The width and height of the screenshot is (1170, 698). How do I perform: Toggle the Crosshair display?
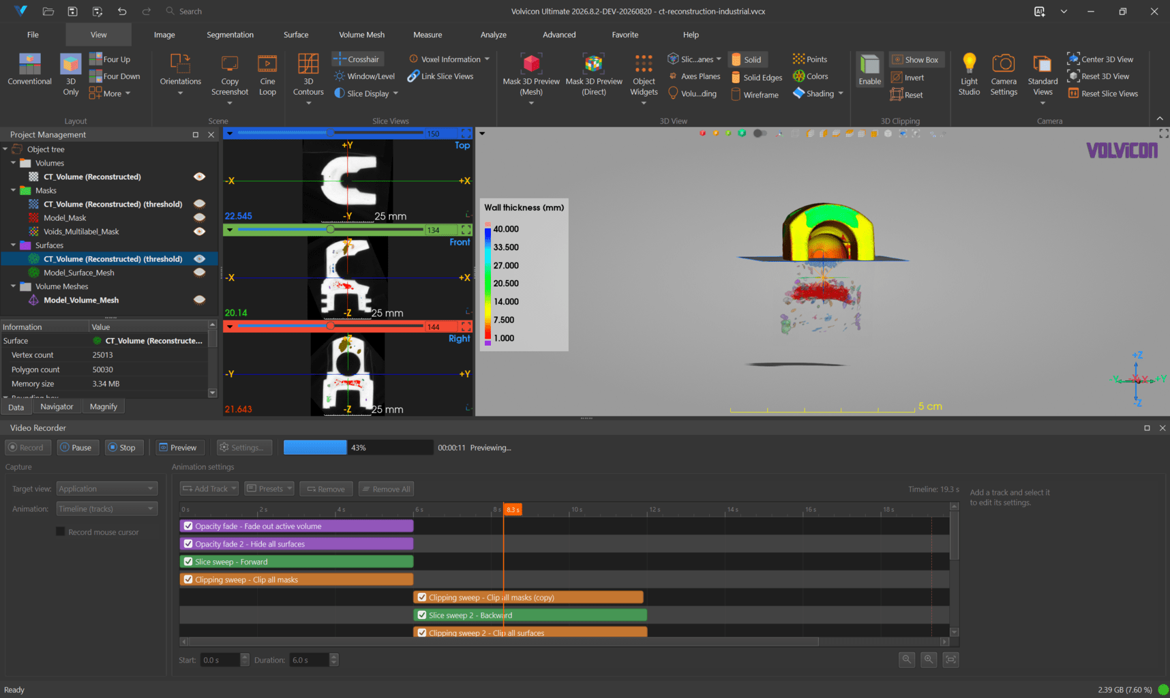click(x=357, y=59)
